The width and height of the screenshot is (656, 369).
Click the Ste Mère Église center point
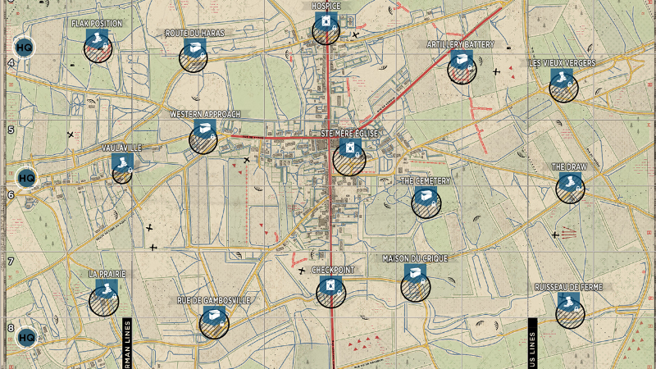(x=349, y=158)
